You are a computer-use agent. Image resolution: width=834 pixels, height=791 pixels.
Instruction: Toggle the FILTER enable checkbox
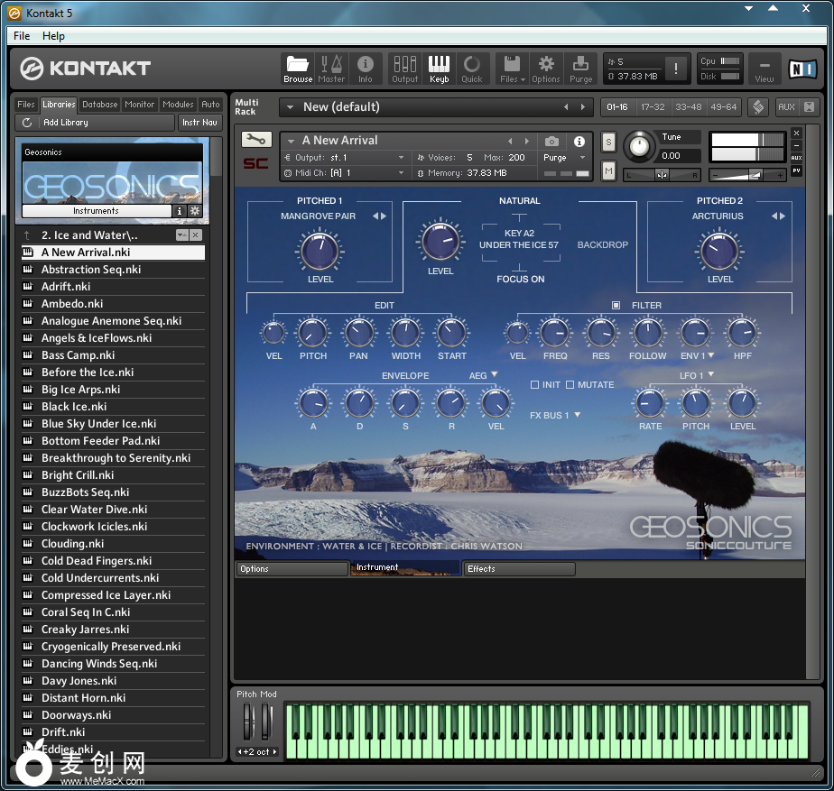click(x=616, y=306)
